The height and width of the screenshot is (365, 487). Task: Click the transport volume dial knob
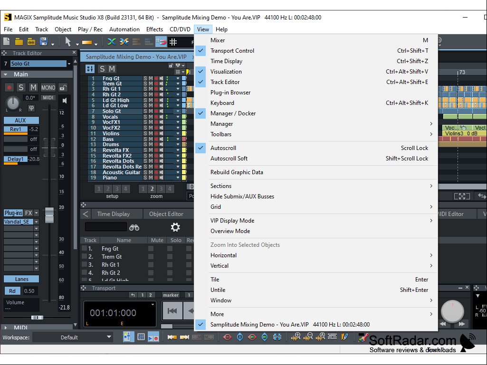point(452,311)
